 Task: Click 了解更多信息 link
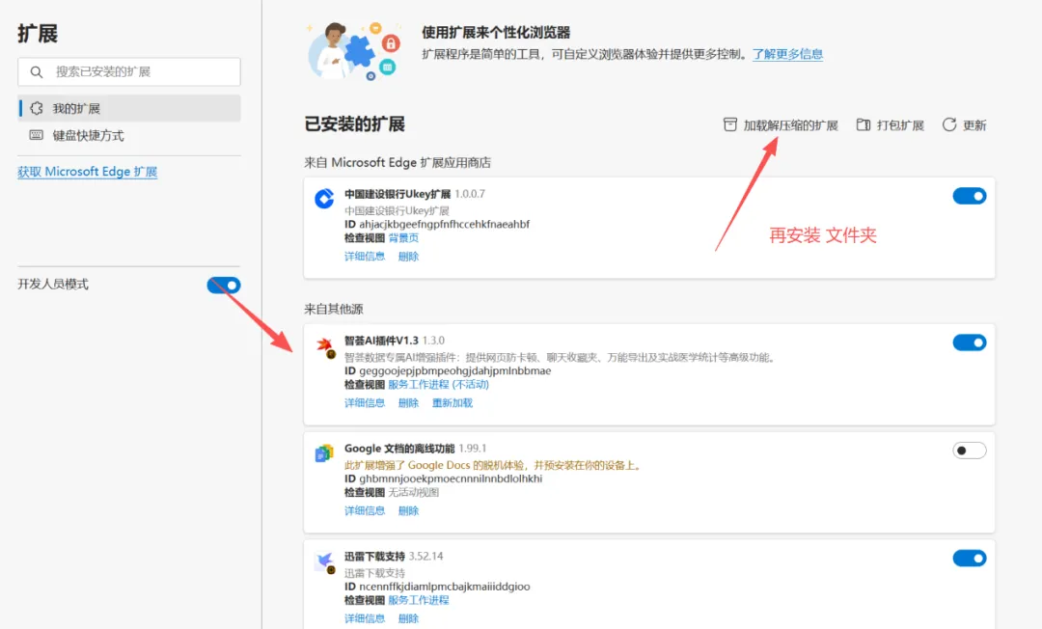click(x=787, y=54)
